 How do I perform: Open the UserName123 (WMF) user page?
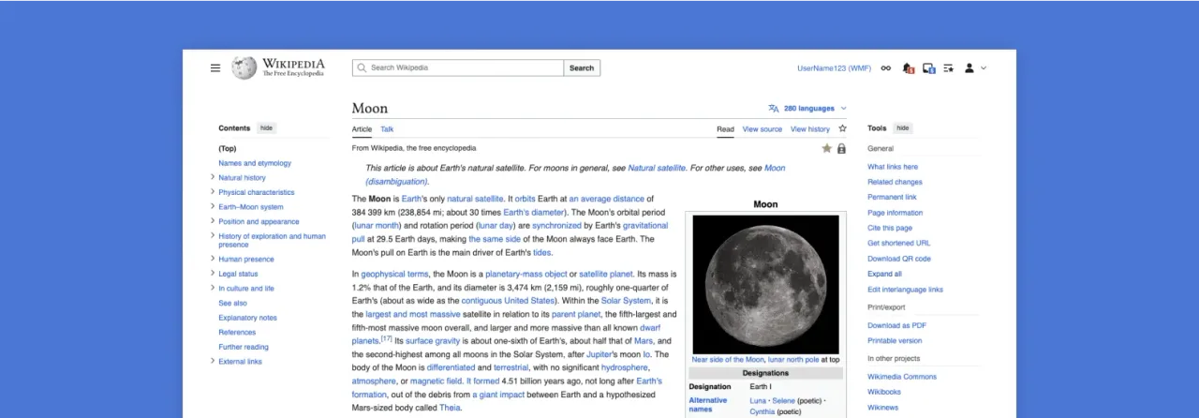tap(835, 67)
